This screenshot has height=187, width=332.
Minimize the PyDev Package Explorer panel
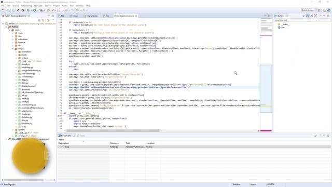coord(49,16)
